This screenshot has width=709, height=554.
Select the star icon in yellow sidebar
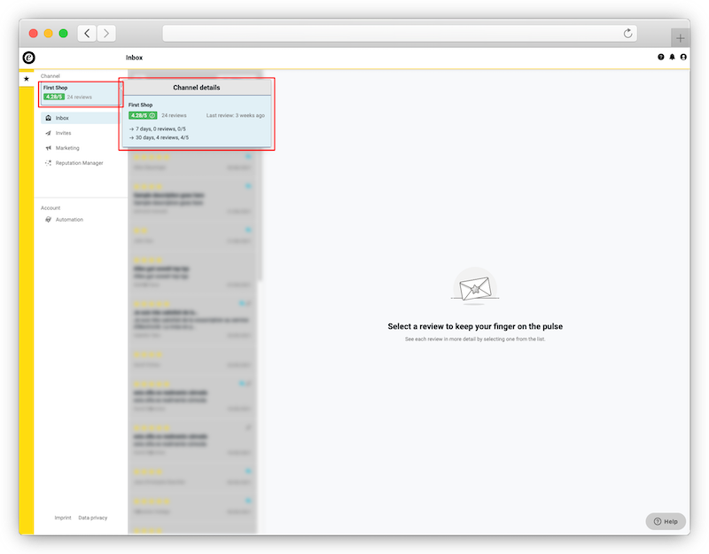[27, 79]
